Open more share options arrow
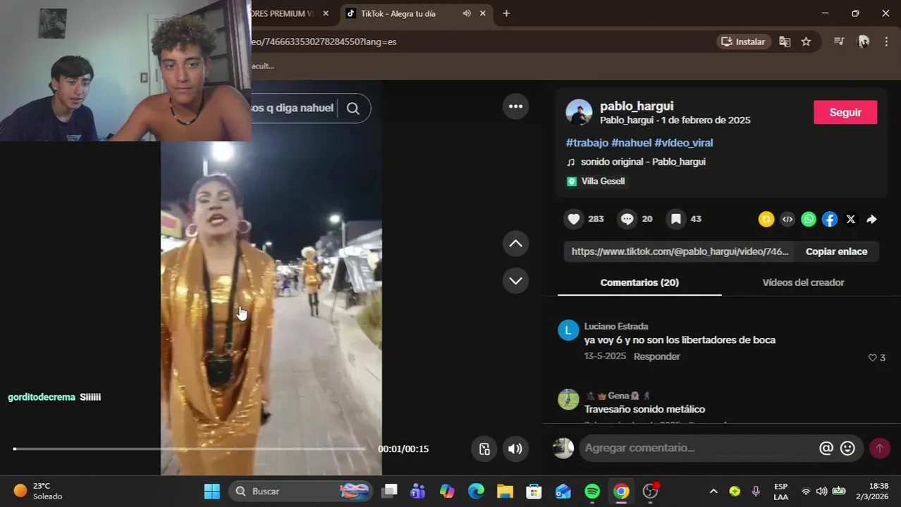Viewport: 901px width, 507px height. 872,219
